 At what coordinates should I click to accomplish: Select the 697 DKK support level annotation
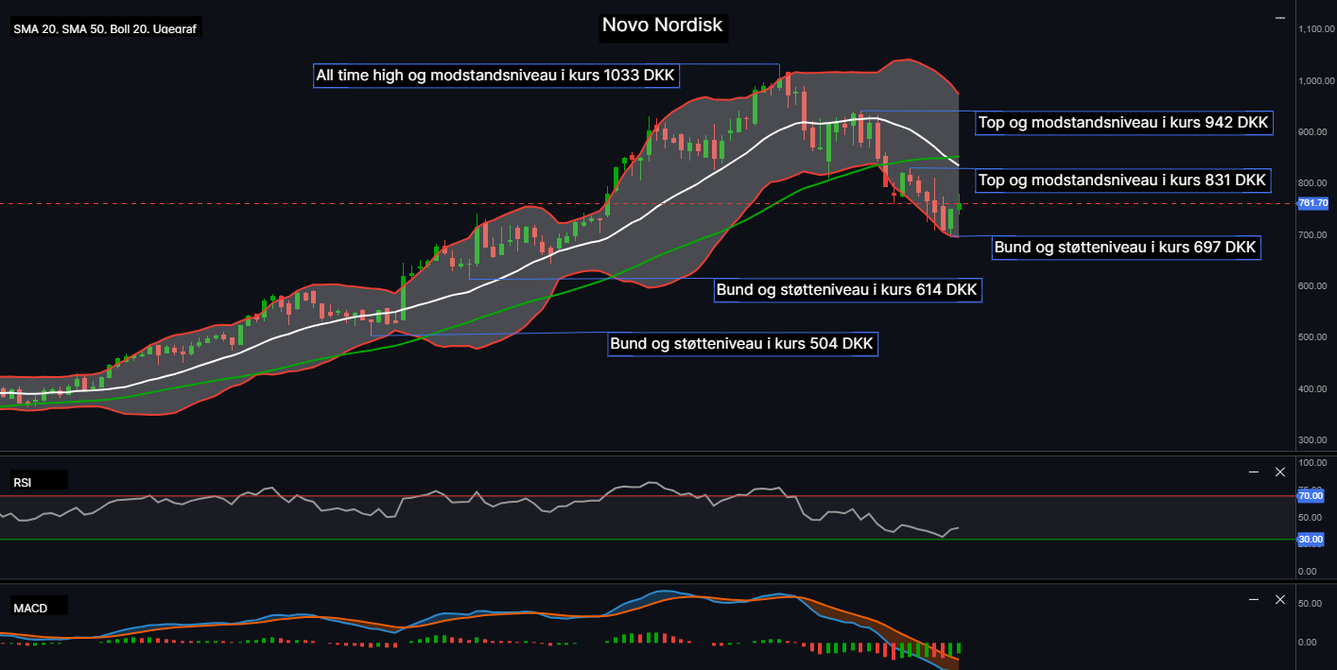coord(1125,249)
